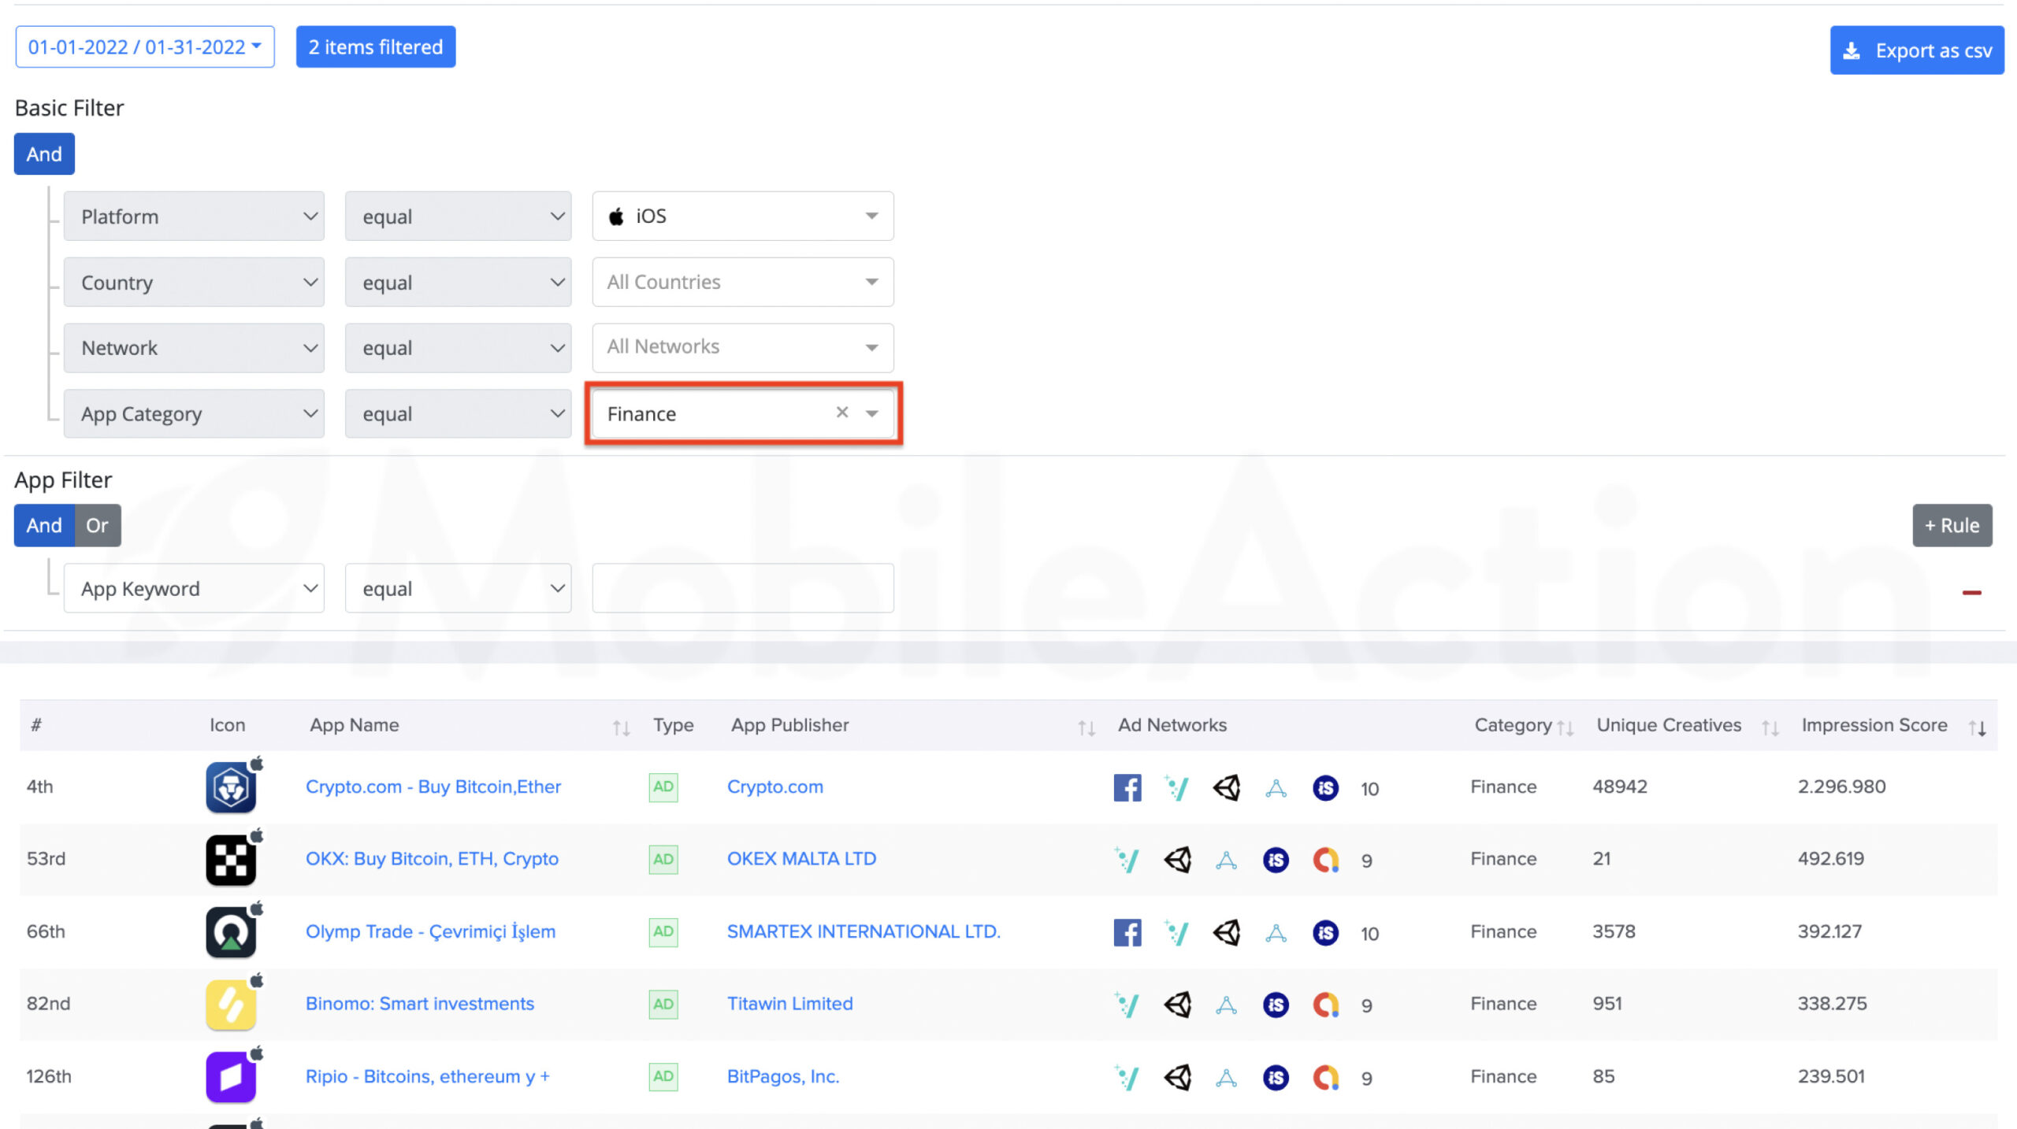Open Binomo: Smart investments link
The height and width of the screenshot is (1129, 2017).
click(420, 1004)
